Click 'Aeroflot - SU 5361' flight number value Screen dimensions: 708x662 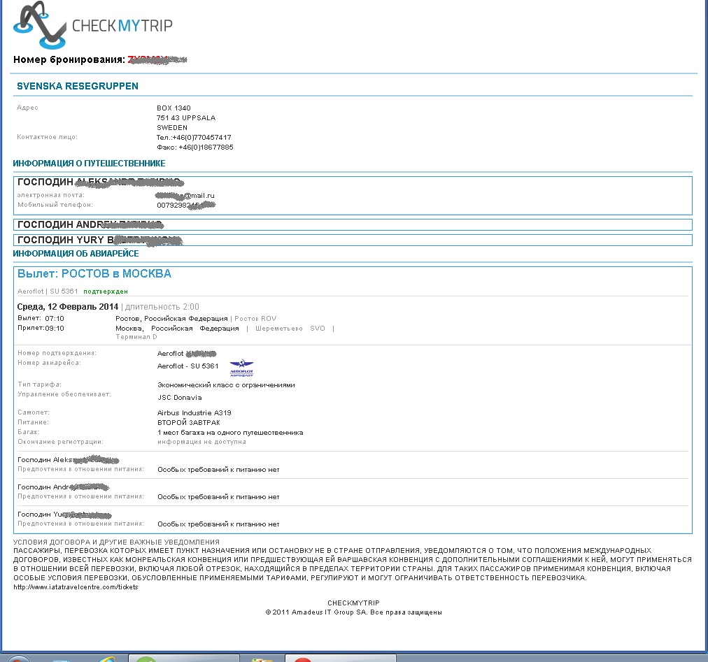(x=187, y=366)
